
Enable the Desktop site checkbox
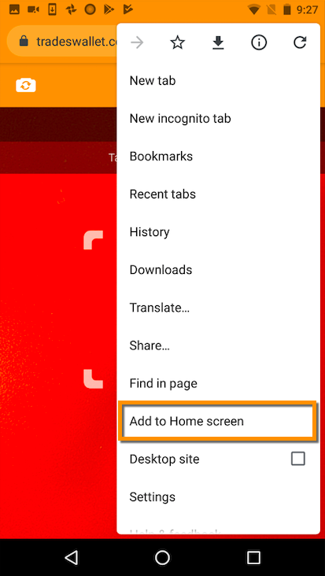[297, 459]
